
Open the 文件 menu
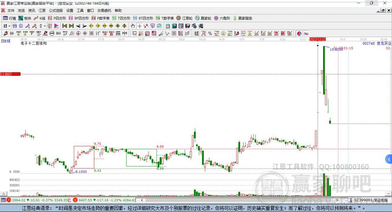[11, 10]
